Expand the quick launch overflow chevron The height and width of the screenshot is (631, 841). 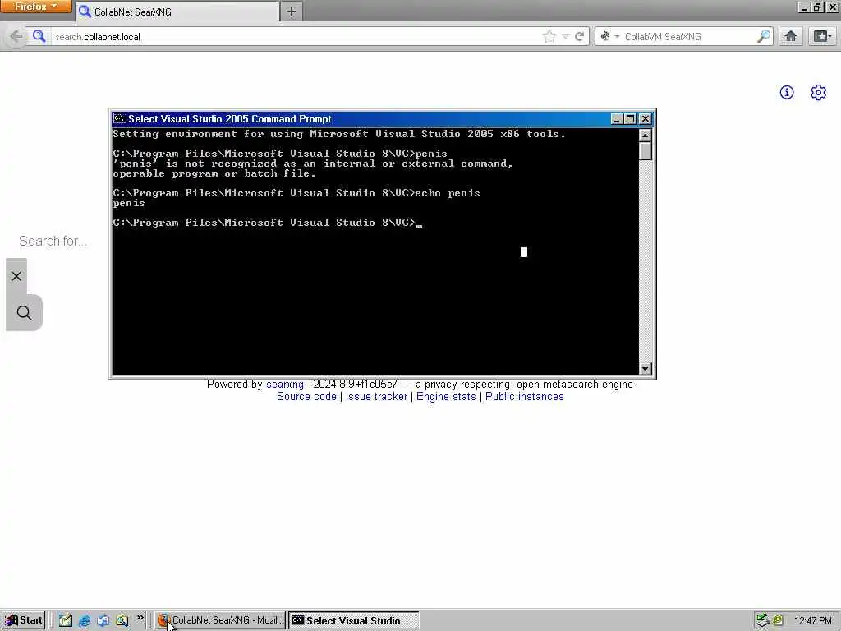[140, 618]
